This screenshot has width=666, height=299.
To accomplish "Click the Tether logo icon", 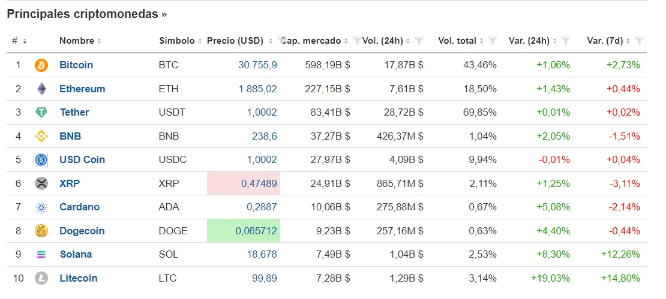I will tap(41, 113).
